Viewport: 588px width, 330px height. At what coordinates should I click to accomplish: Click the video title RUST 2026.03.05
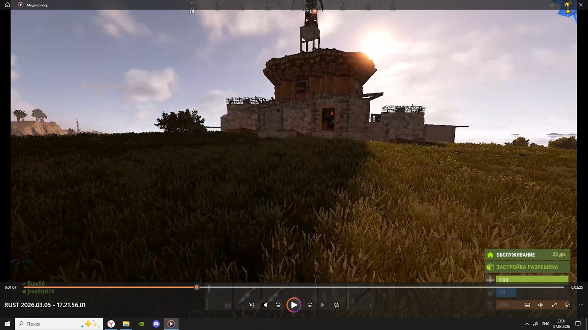45,305
